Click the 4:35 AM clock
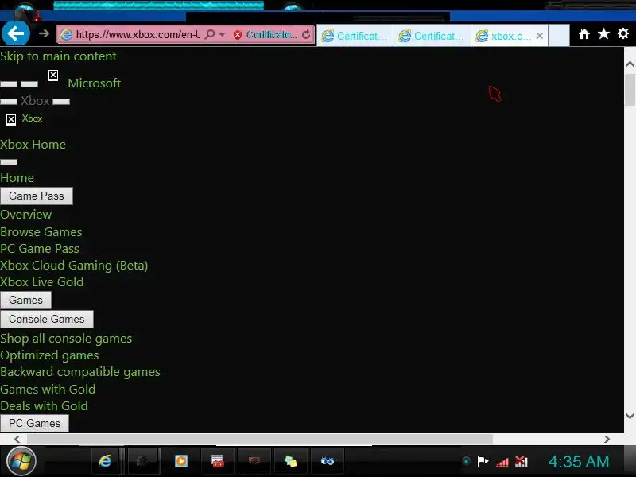The width and height of the screenshot is (636, 477). coord(579,462)
